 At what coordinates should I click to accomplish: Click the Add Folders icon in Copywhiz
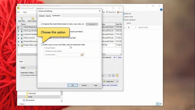point(33,18)
